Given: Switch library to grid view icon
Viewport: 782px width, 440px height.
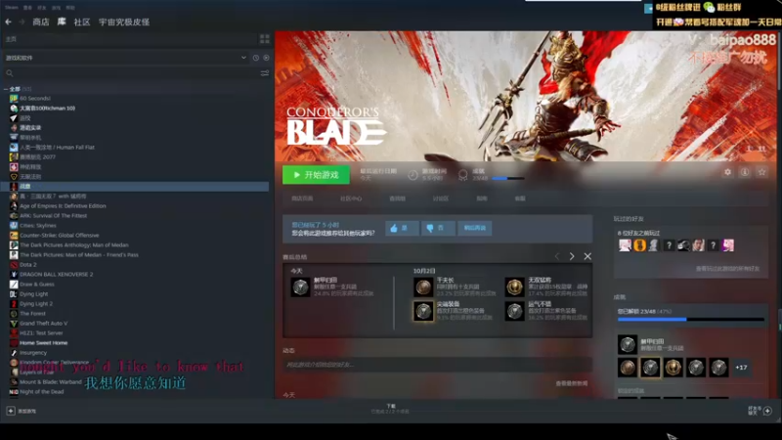Looking at the screenshot, I should [264, 39].
